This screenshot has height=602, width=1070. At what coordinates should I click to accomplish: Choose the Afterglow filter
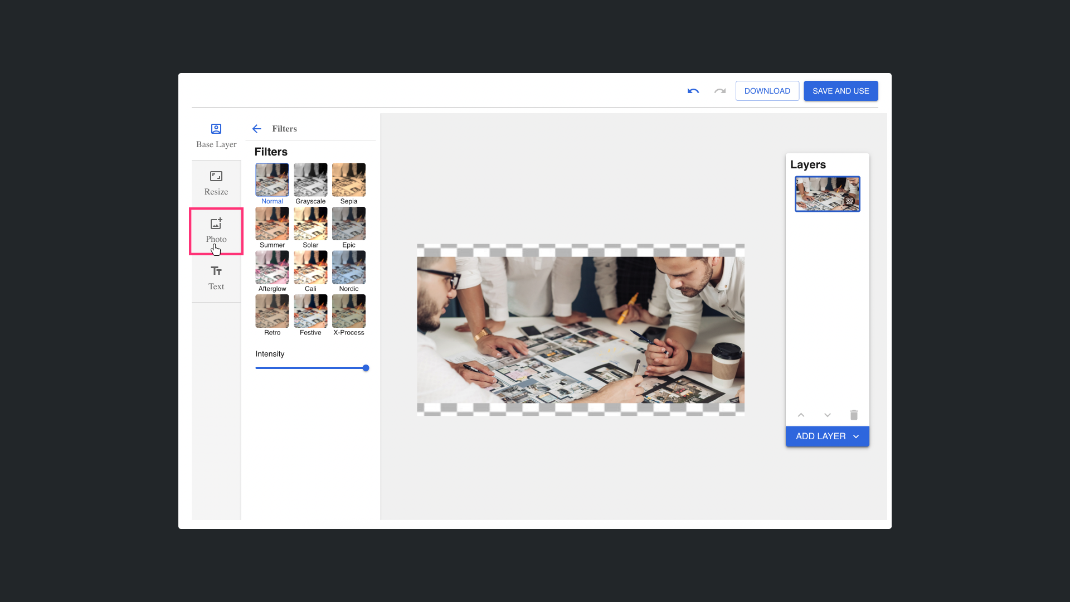(x=272, y=268)
